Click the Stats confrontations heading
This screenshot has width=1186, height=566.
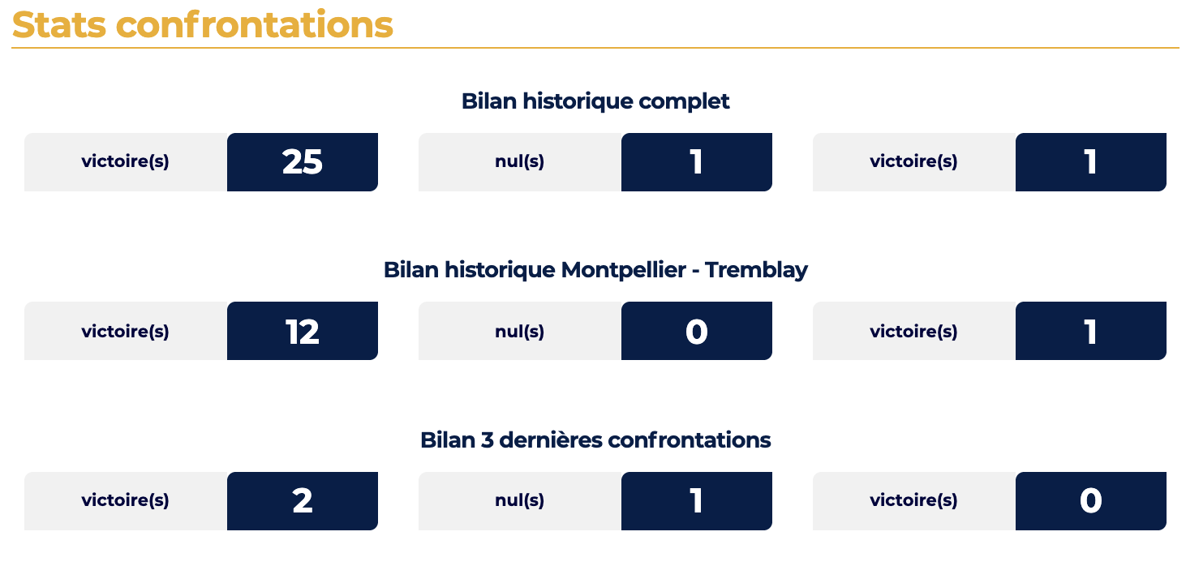tap(203, 24)
